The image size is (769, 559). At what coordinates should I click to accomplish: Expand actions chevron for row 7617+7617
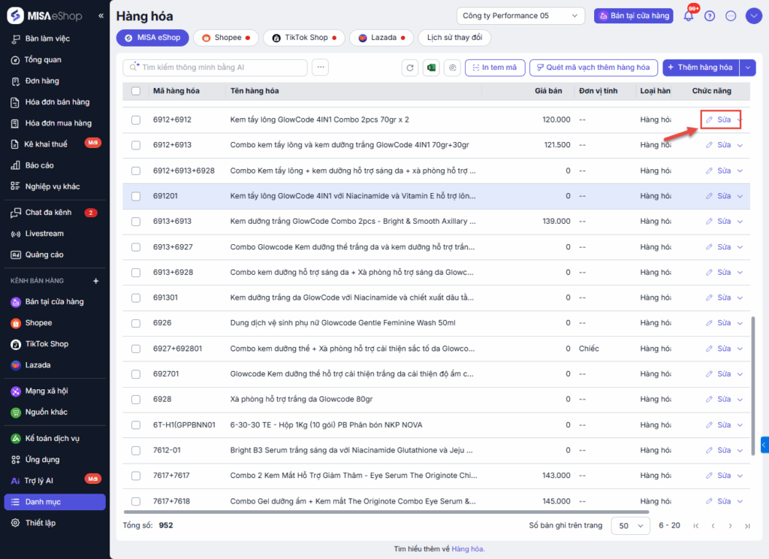click(740, 476)
